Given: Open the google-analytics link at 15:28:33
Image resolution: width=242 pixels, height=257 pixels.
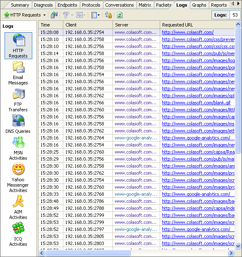Looking at the screenshot, I should point(196,194).
